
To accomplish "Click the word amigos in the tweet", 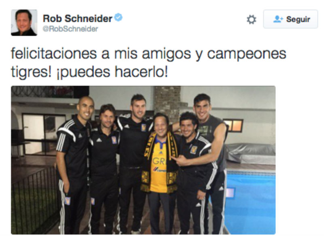I will tap(166, 54).
